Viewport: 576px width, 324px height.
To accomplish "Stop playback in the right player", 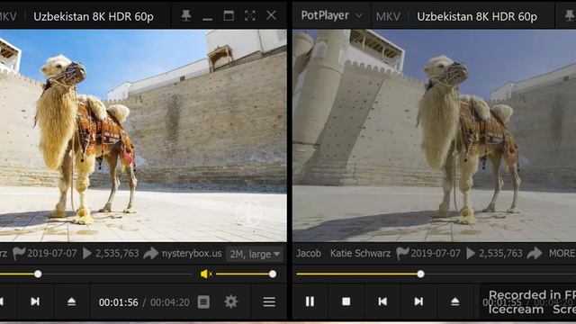I will pyautogui.click(x=346, y=301).
